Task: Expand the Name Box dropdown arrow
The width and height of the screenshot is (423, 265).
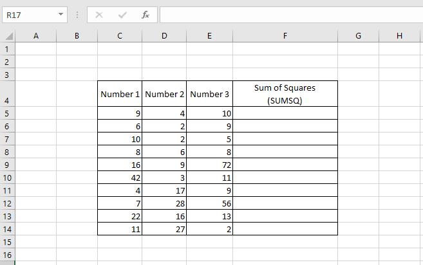Action: pyautogui.click(x=61, y=15)
